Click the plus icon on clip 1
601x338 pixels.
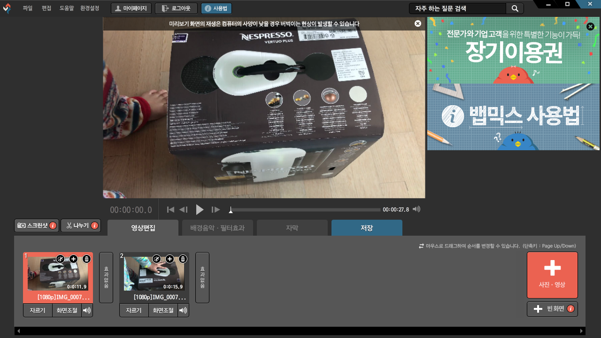tap(73, 259)
